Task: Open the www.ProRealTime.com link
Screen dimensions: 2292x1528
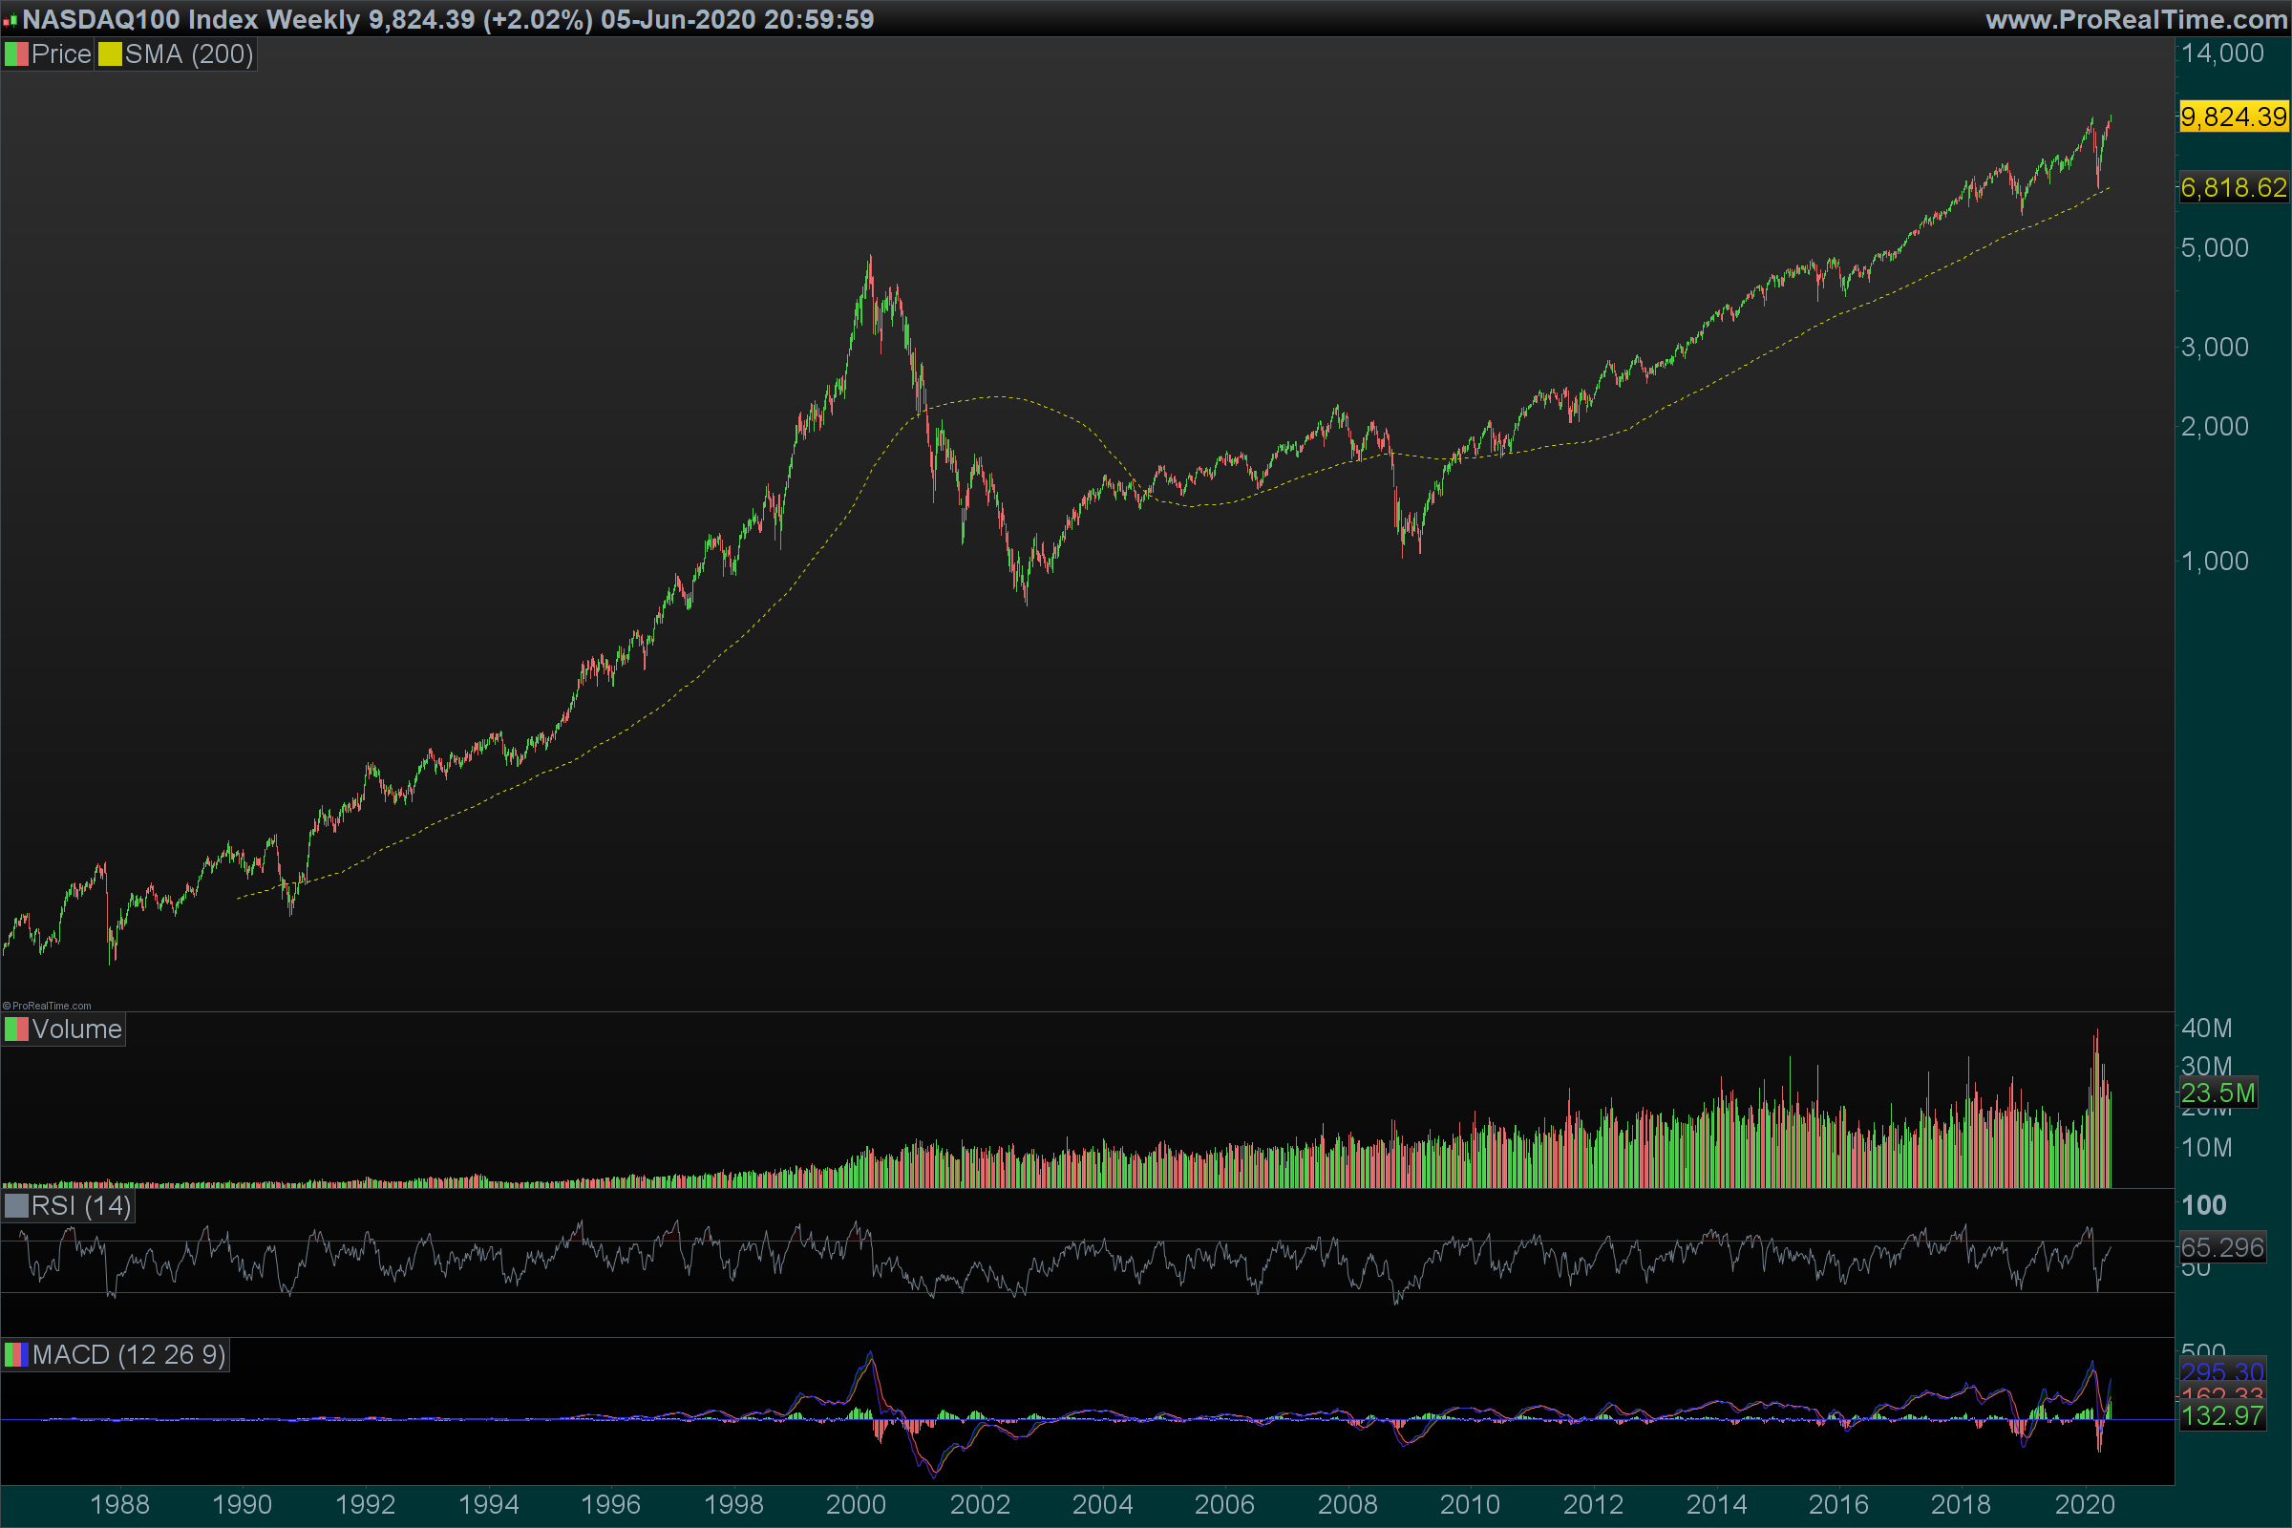Action: (2136, 19)
